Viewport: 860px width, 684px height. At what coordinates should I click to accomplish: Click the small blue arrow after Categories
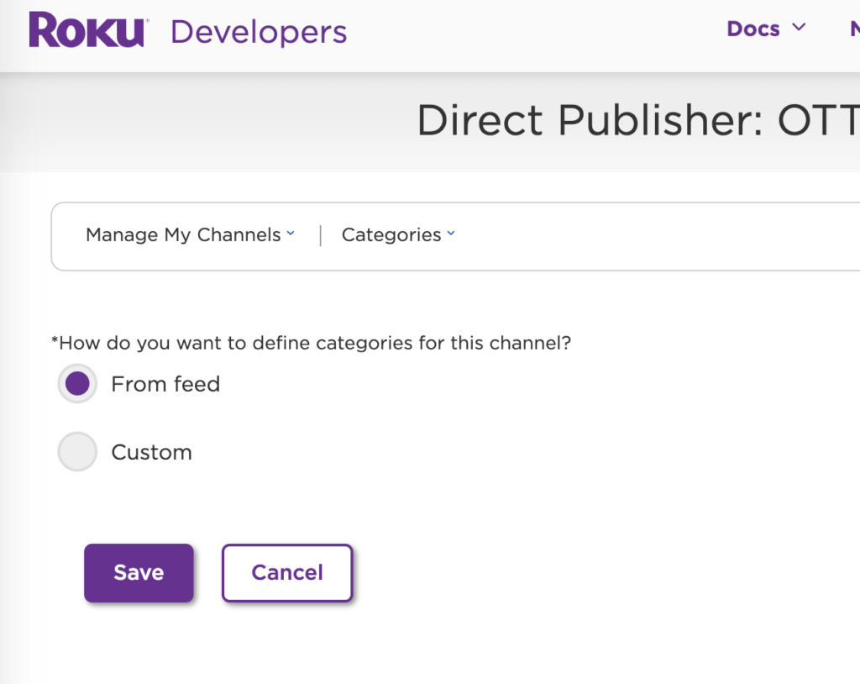pyautogui.click(x=451, y=234)
